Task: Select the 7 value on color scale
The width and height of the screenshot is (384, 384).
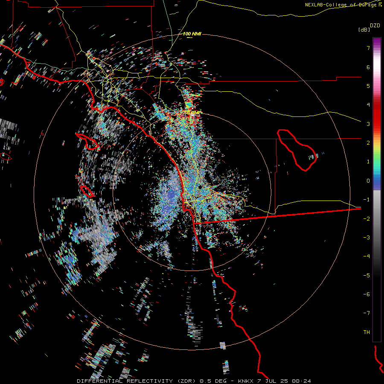Action: (368, 48)
